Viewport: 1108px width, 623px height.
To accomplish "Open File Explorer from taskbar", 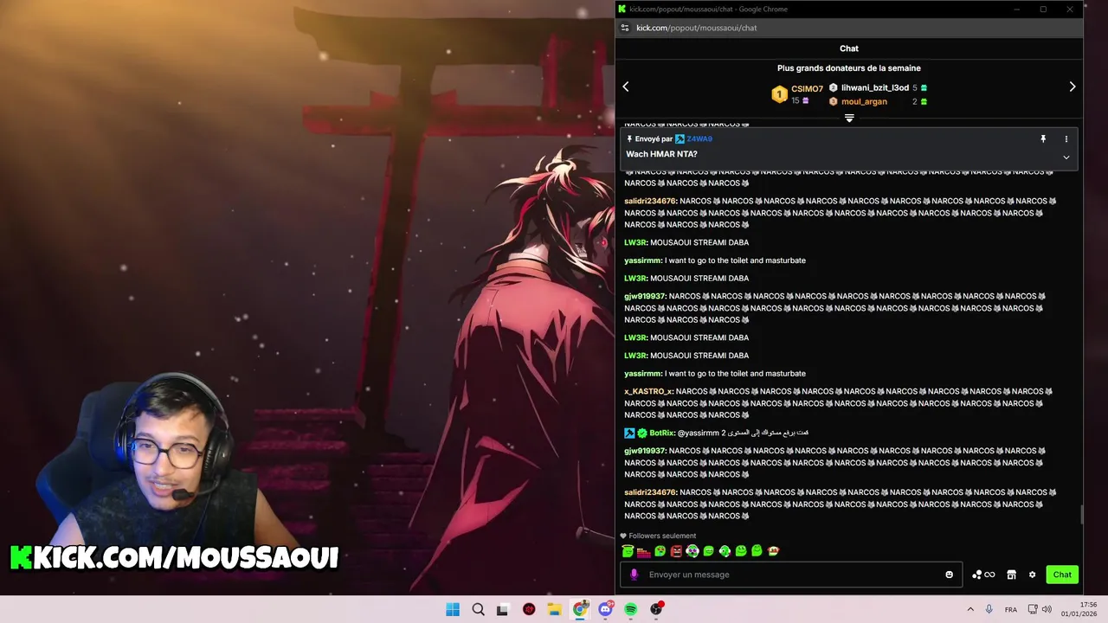I will (x=554, y=609).
